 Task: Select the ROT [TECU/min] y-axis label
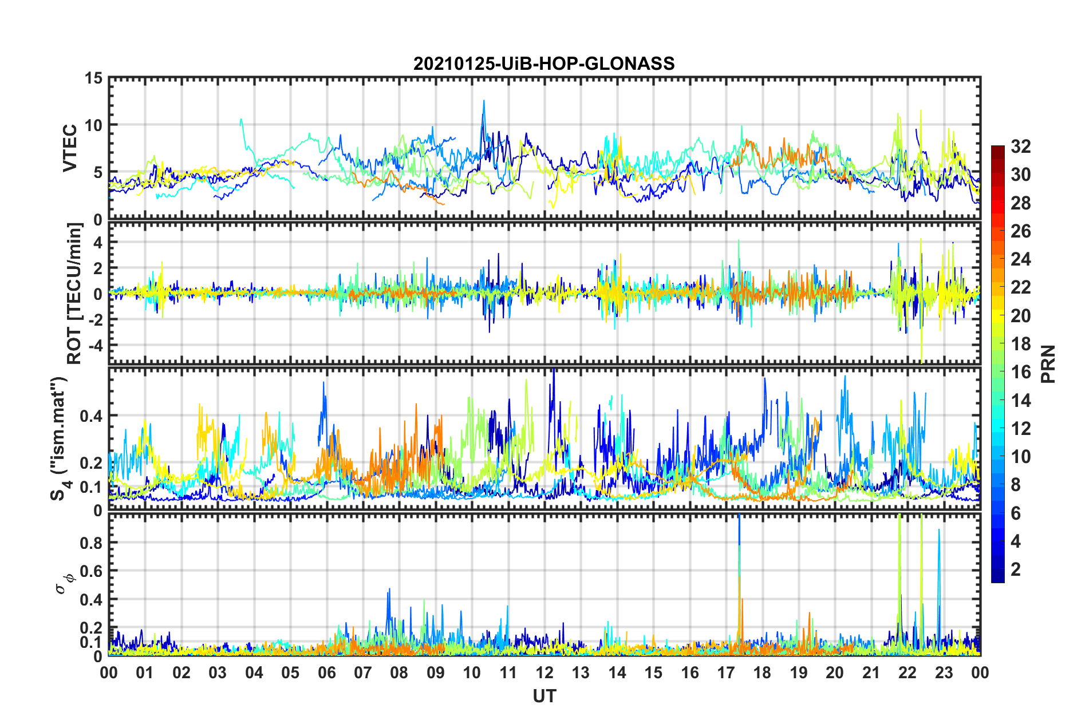[74, 294]
